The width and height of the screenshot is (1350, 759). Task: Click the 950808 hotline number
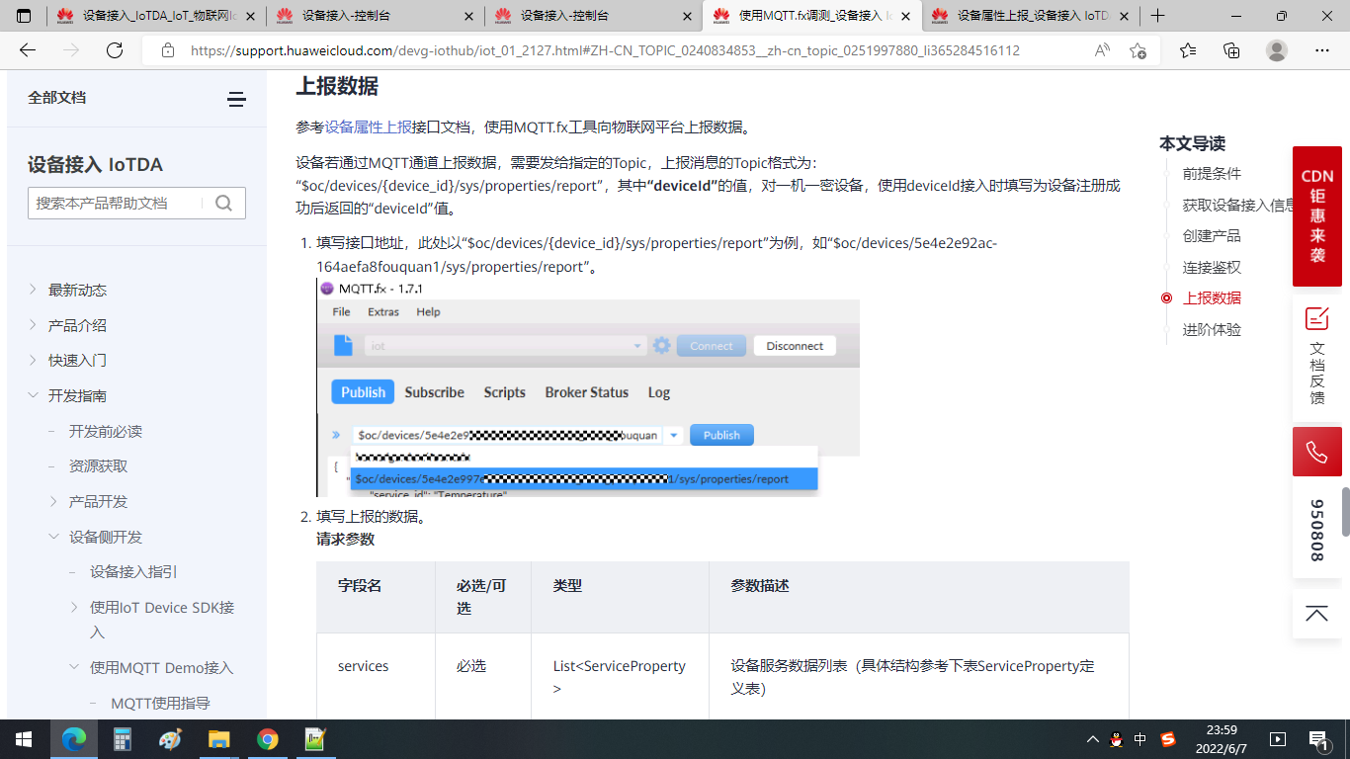pos(1317,531)
